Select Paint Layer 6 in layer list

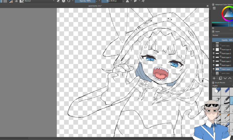[x=226, y=50]
